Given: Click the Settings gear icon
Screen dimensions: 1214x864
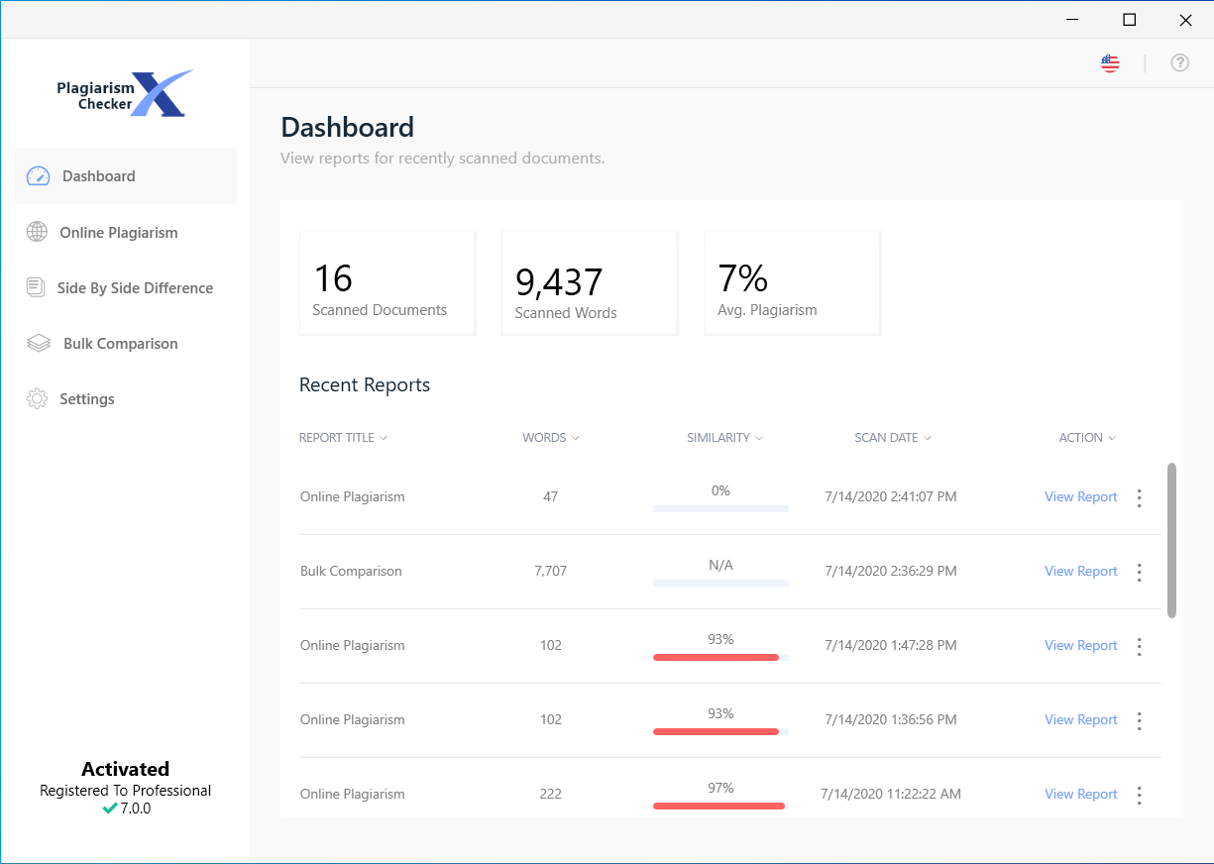Looking at the screenshot, I should (37, 399).
